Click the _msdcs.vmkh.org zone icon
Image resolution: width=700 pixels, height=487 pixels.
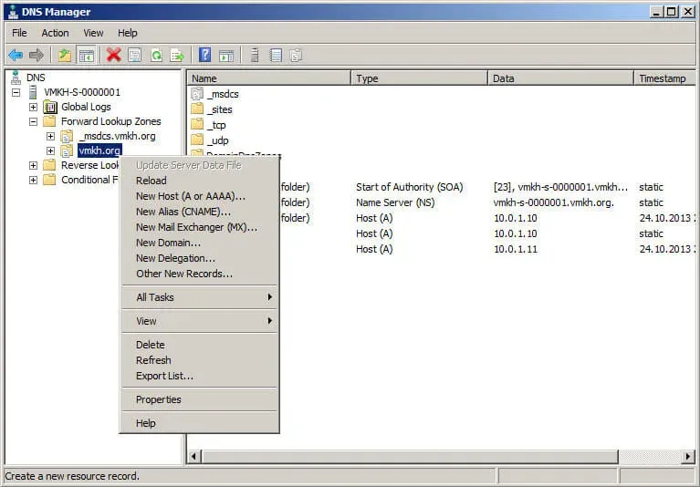[x=67, y=136]
